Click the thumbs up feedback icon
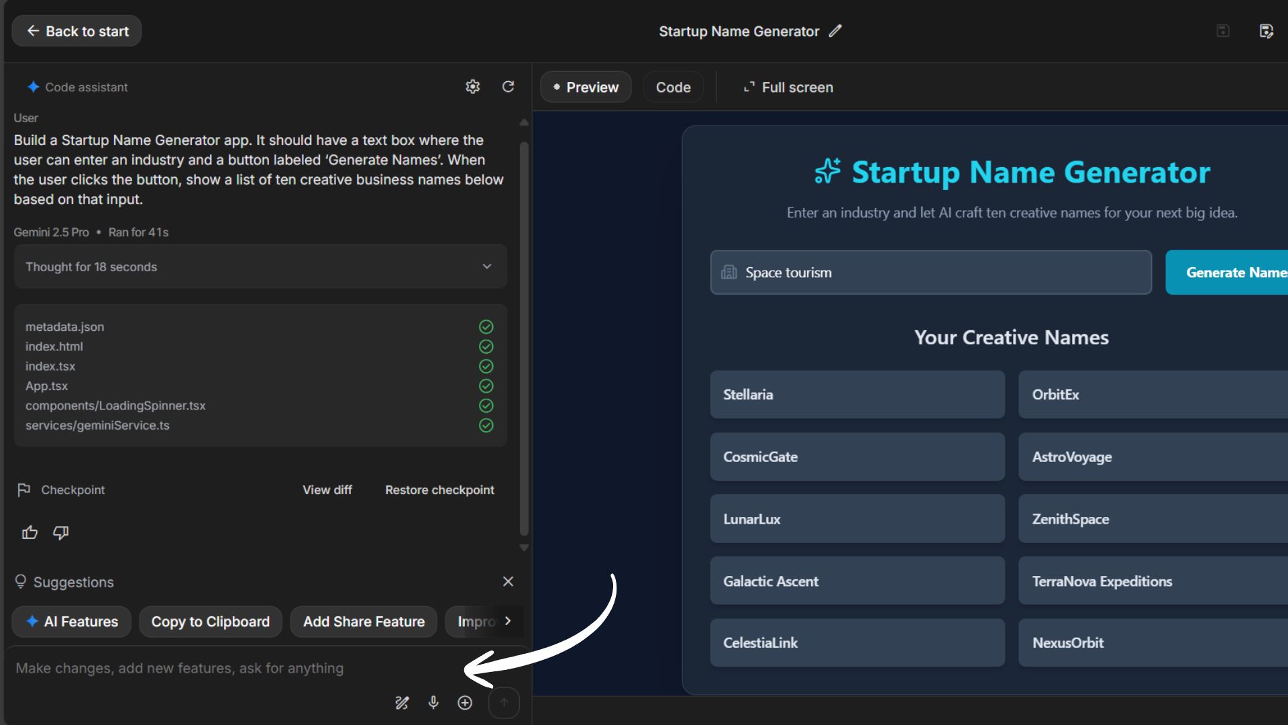 click(30, 532)
